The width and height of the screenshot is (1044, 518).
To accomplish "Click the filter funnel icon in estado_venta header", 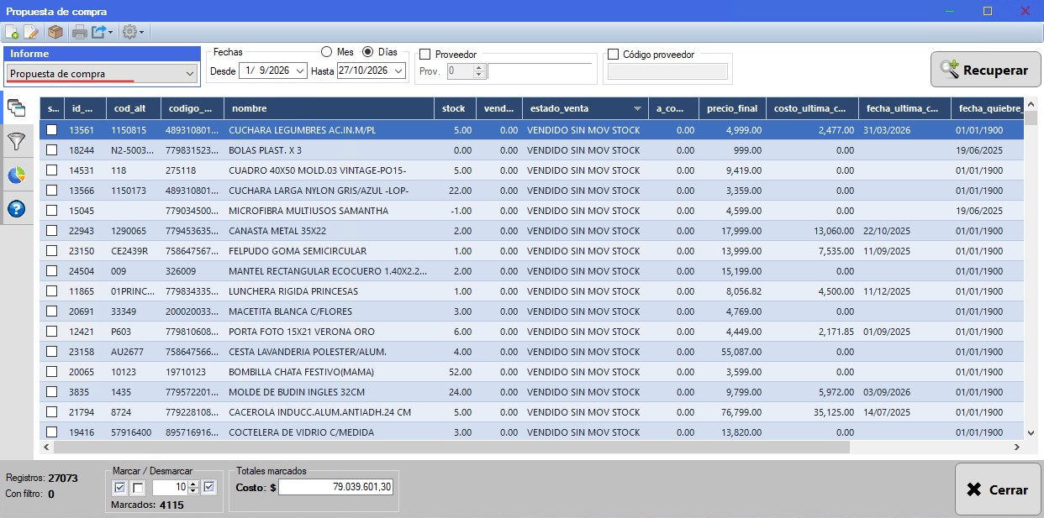I will click(x=638, y=108).
